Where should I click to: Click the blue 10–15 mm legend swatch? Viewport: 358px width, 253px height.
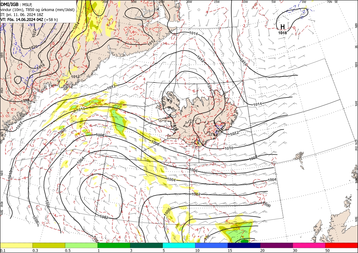(212, 245)
